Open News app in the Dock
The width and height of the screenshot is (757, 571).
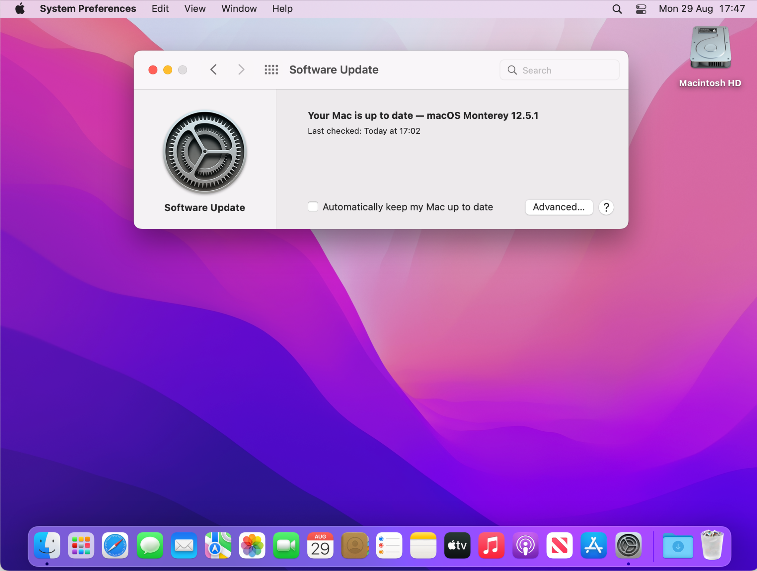pyautogui.click(x=560, y=546)
